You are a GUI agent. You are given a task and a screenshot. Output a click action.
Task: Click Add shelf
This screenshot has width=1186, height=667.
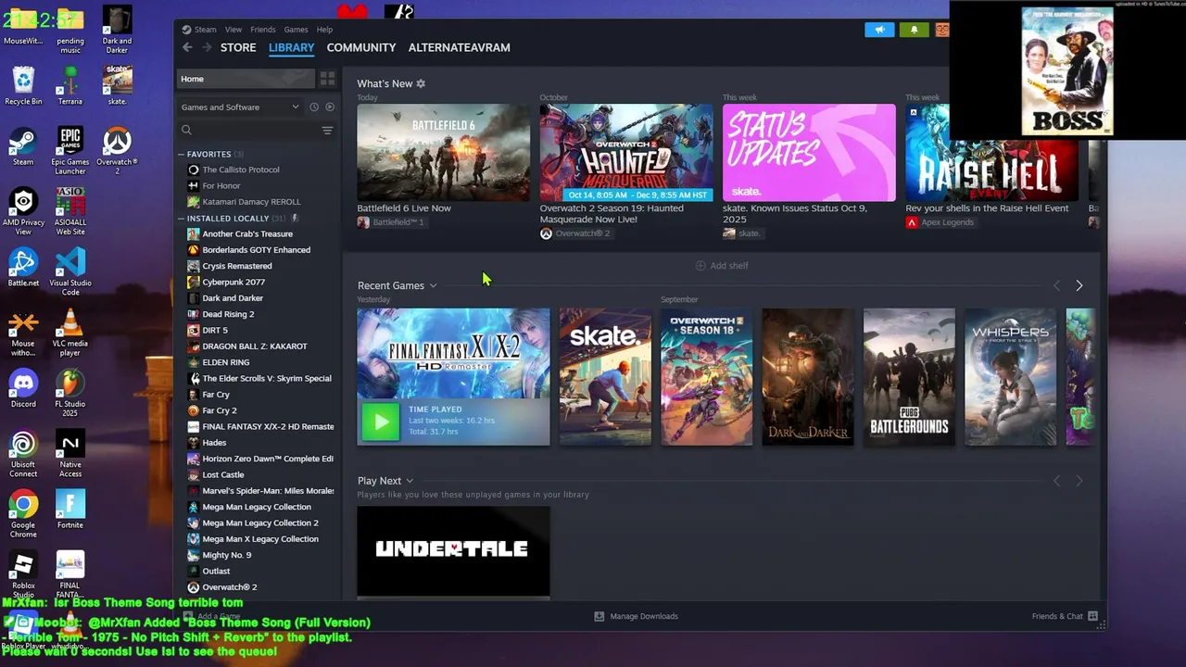pos(722,266)
